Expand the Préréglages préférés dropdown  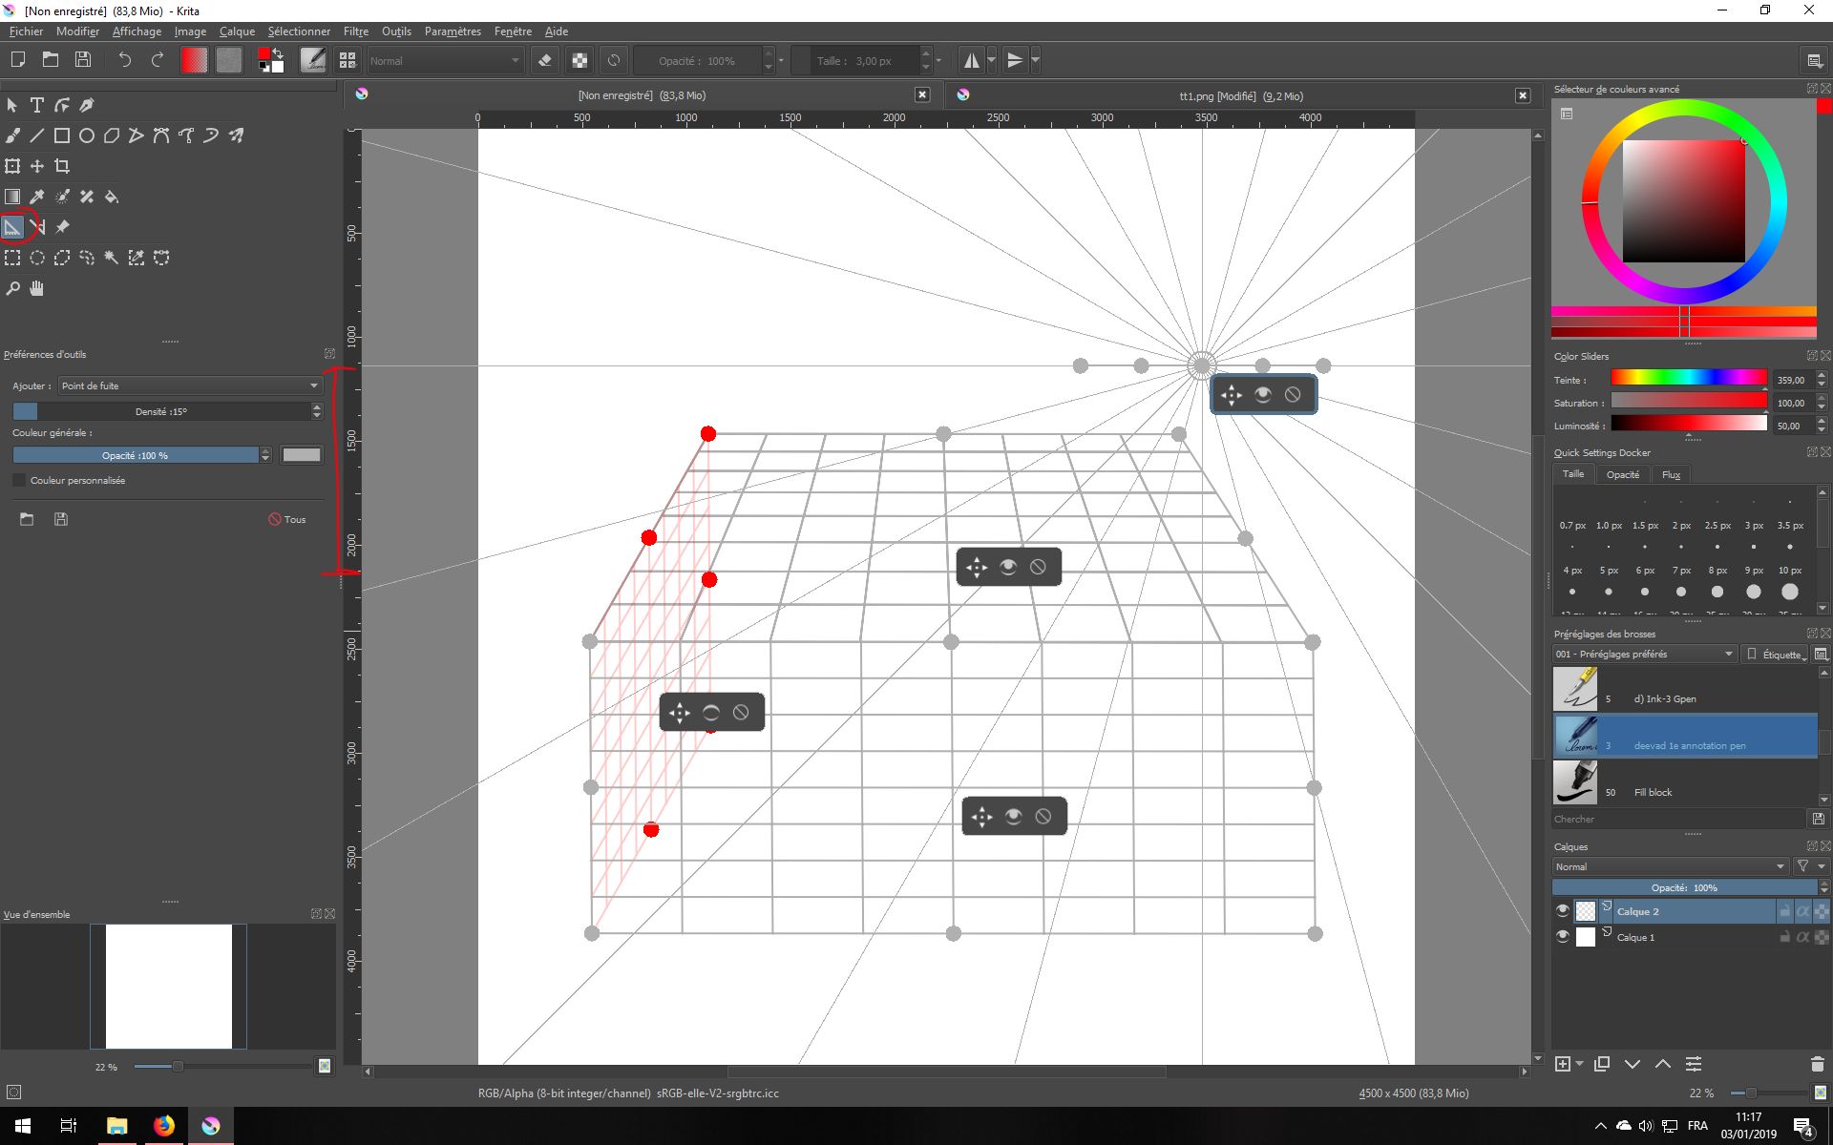(1643, 654)
